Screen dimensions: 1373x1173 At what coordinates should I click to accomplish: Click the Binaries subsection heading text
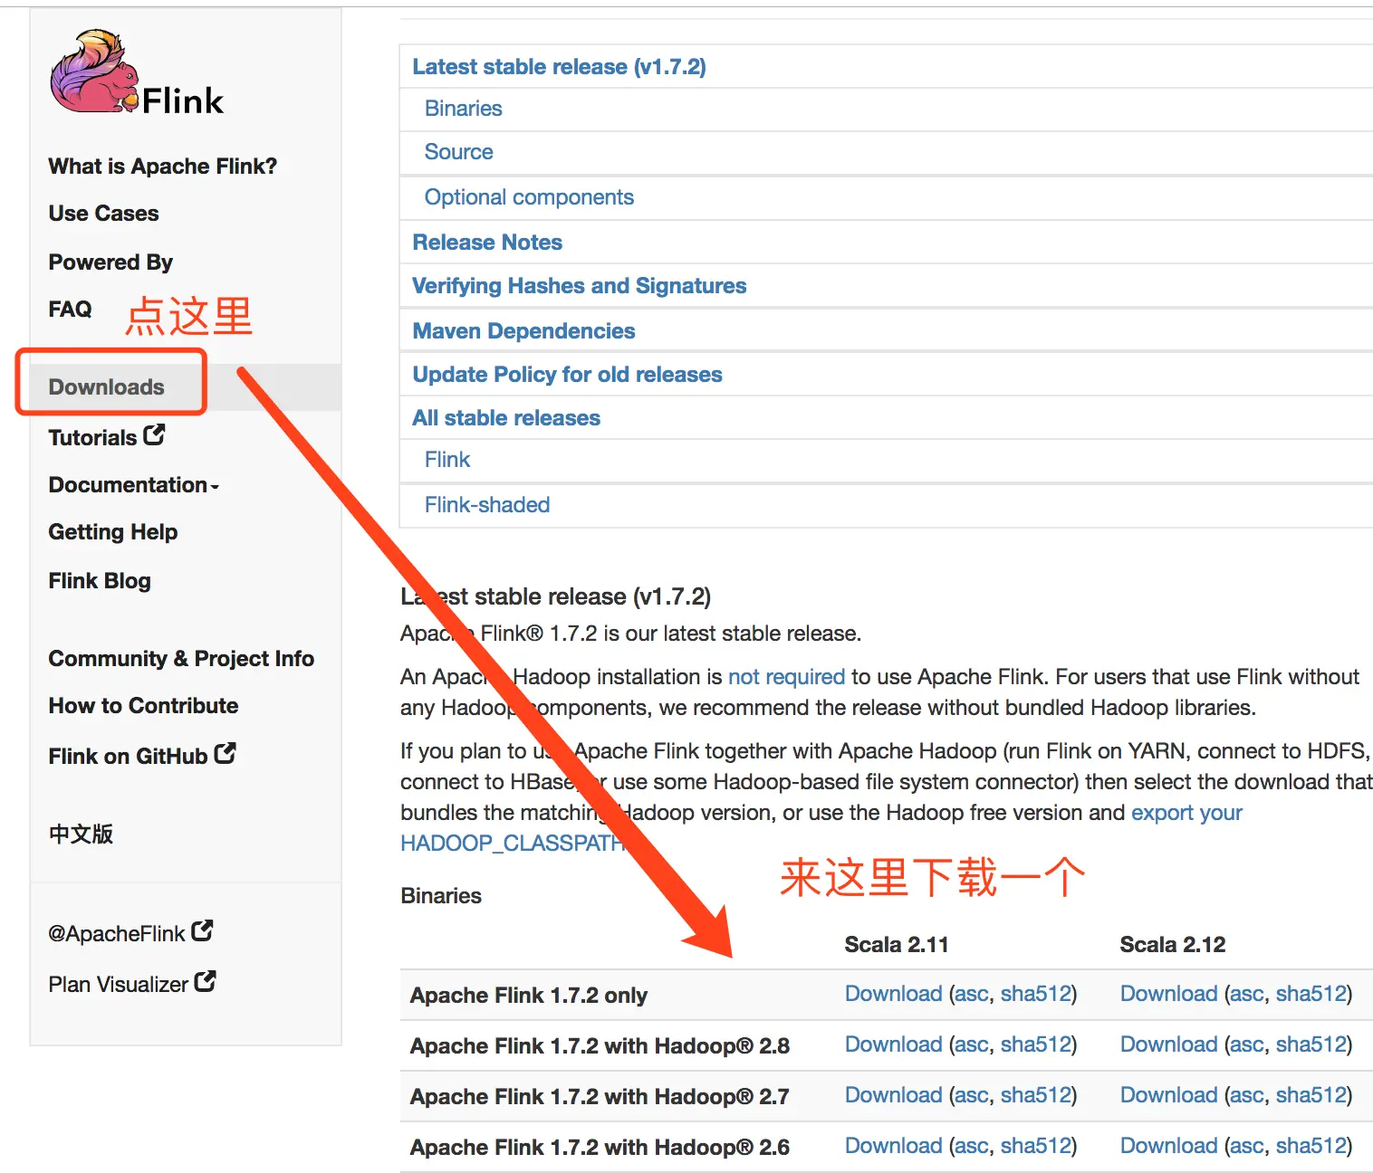(441, 896)
